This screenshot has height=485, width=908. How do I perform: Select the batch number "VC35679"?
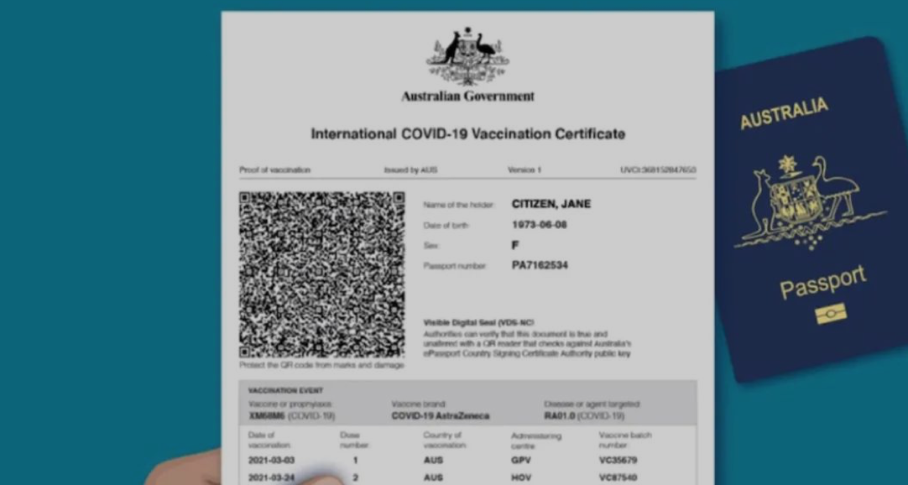(618, 461)
